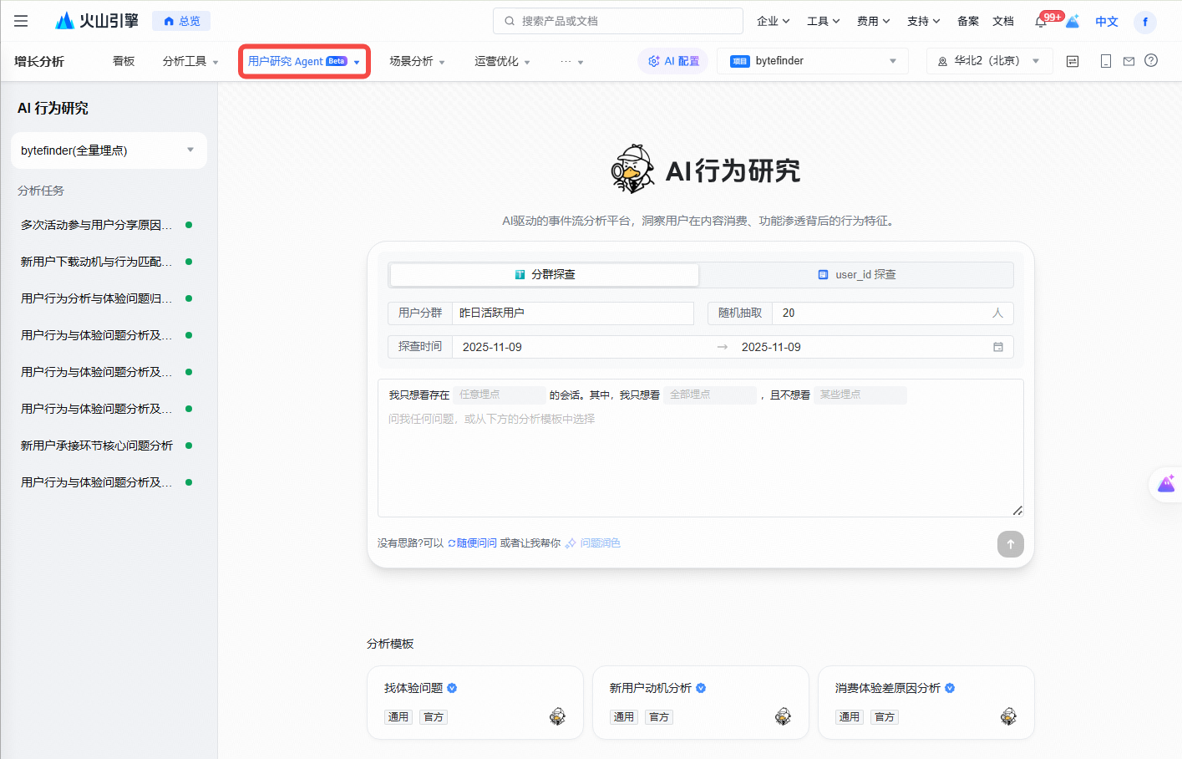This screenshot has height=759, width=1182.
Task: Expand the 场景分析 menu
Action: [x=417, y=61]
